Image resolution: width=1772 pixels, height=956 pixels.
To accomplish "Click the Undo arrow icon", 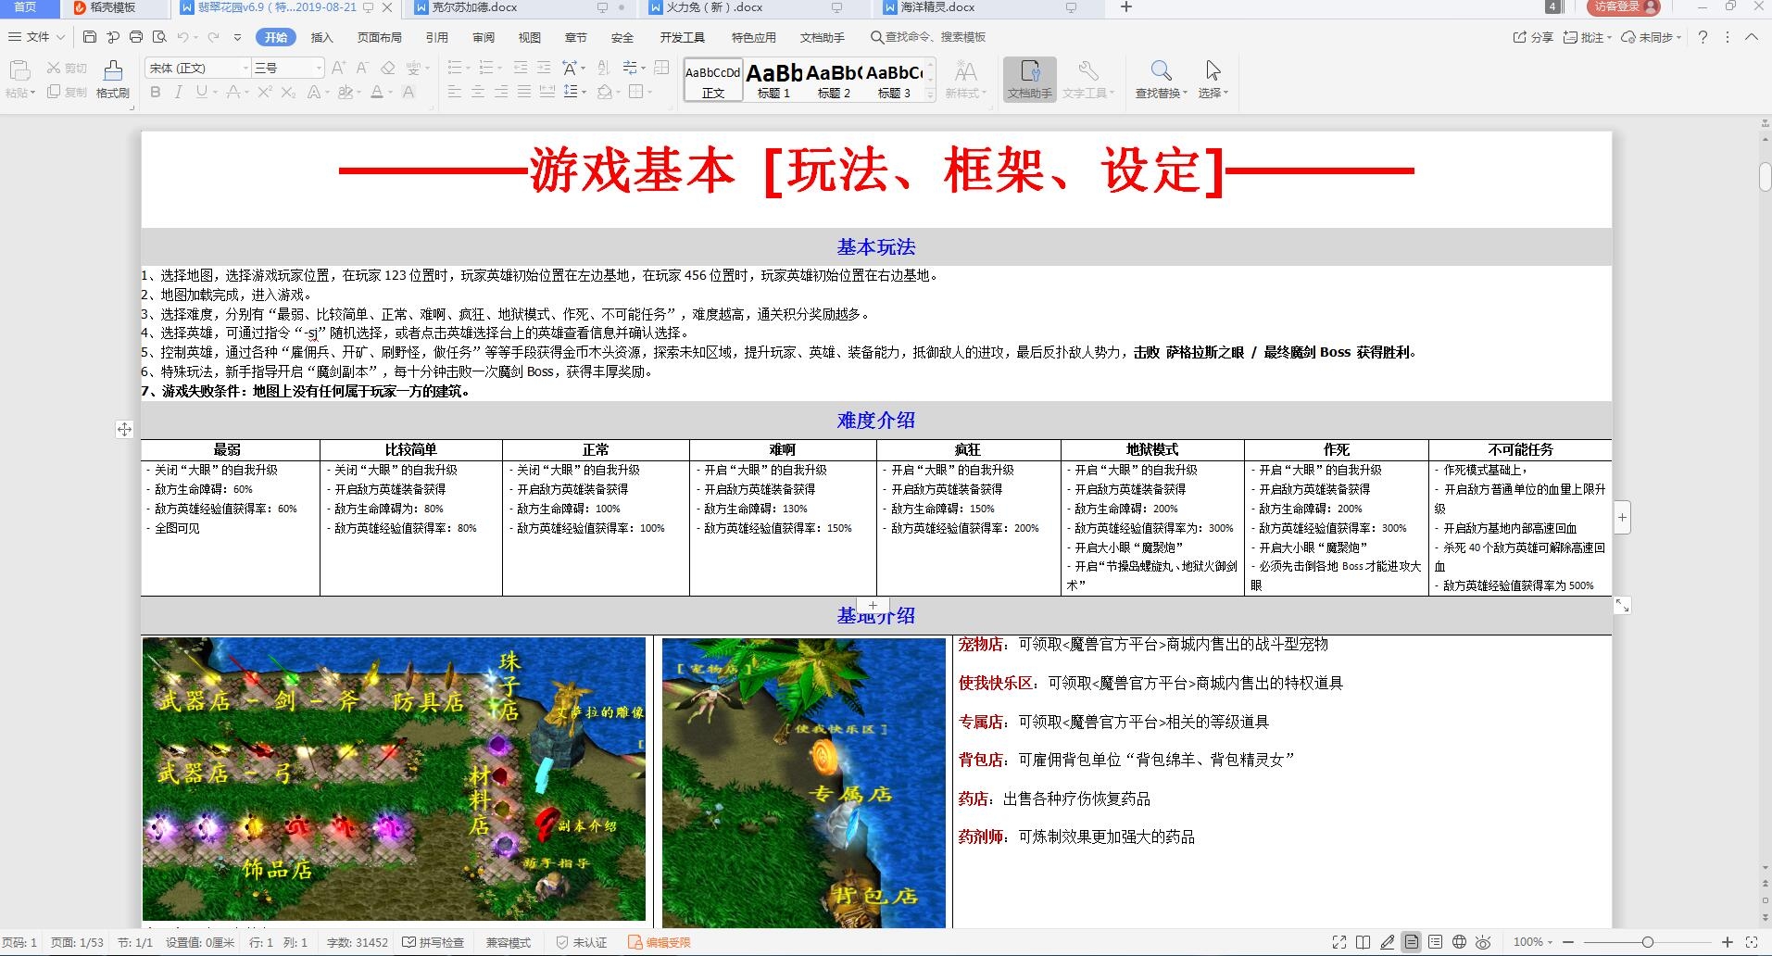I will [x=182, y=37].
